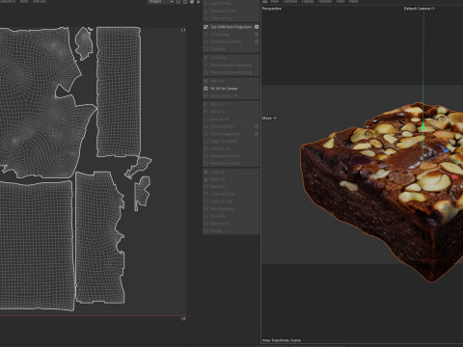This screenshot has height=347, width=463.
Task: Select the tall rectangular UV island at upper right
Action: 119,92
